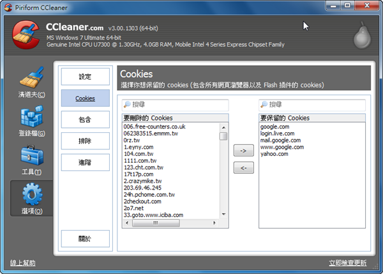Move cookie to keep list with -> button

[x=243, y=151]
